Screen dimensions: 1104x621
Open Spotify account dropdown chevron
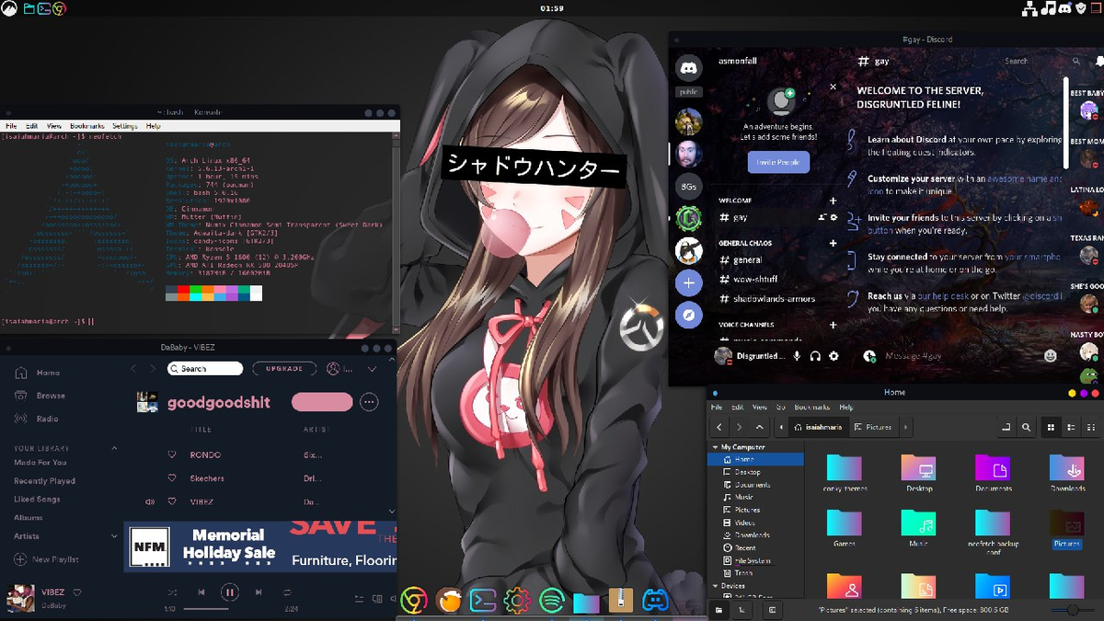[372, 369]
